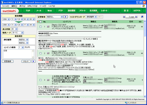Click the page number field showing 2 page

click(130, 17)
